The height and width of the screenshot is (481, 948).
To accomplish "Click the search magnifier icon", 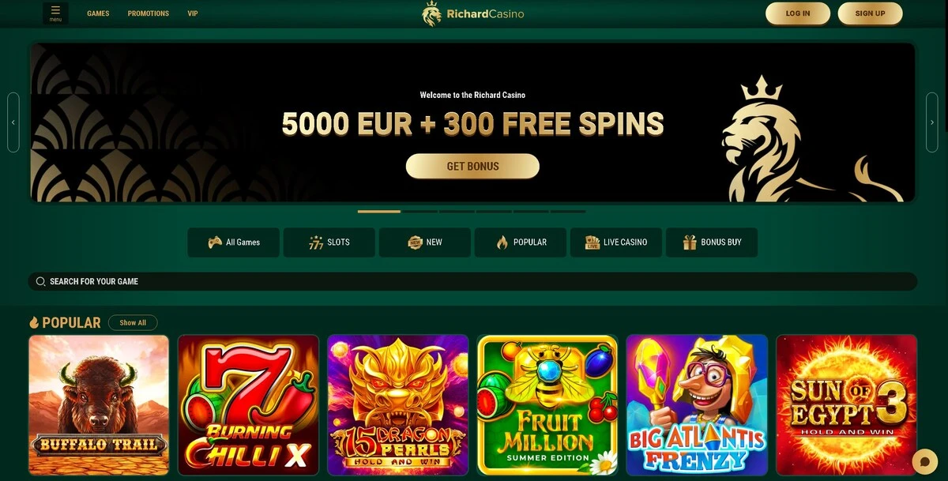I will [x=40, y=281].
